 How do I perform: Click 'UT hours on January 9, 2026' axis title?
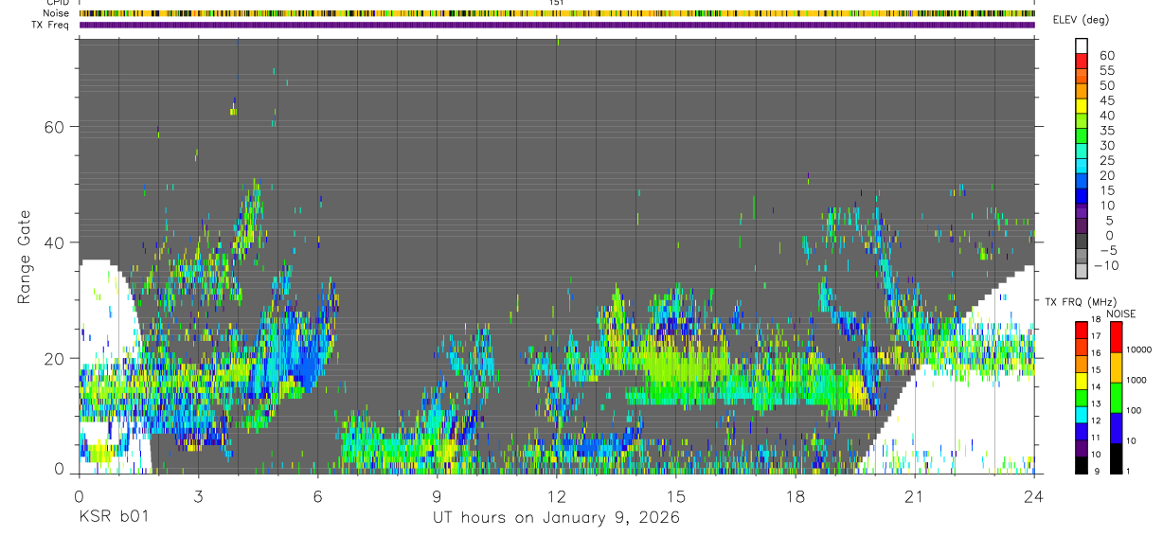[x=556, y=518]
